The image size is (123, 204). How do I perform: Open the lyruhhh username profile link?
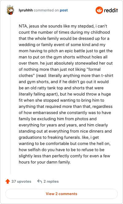[x=26, y=10]
